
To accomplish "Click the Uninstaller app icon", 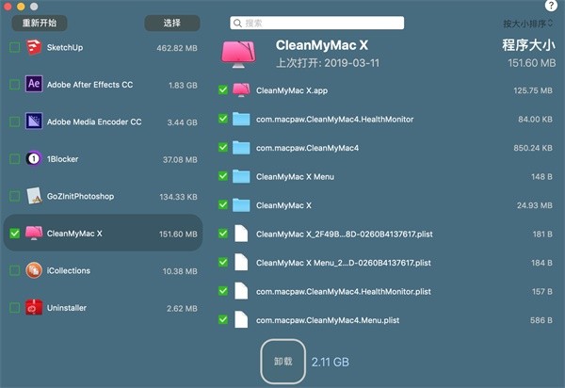I will [x=34, y=307].
